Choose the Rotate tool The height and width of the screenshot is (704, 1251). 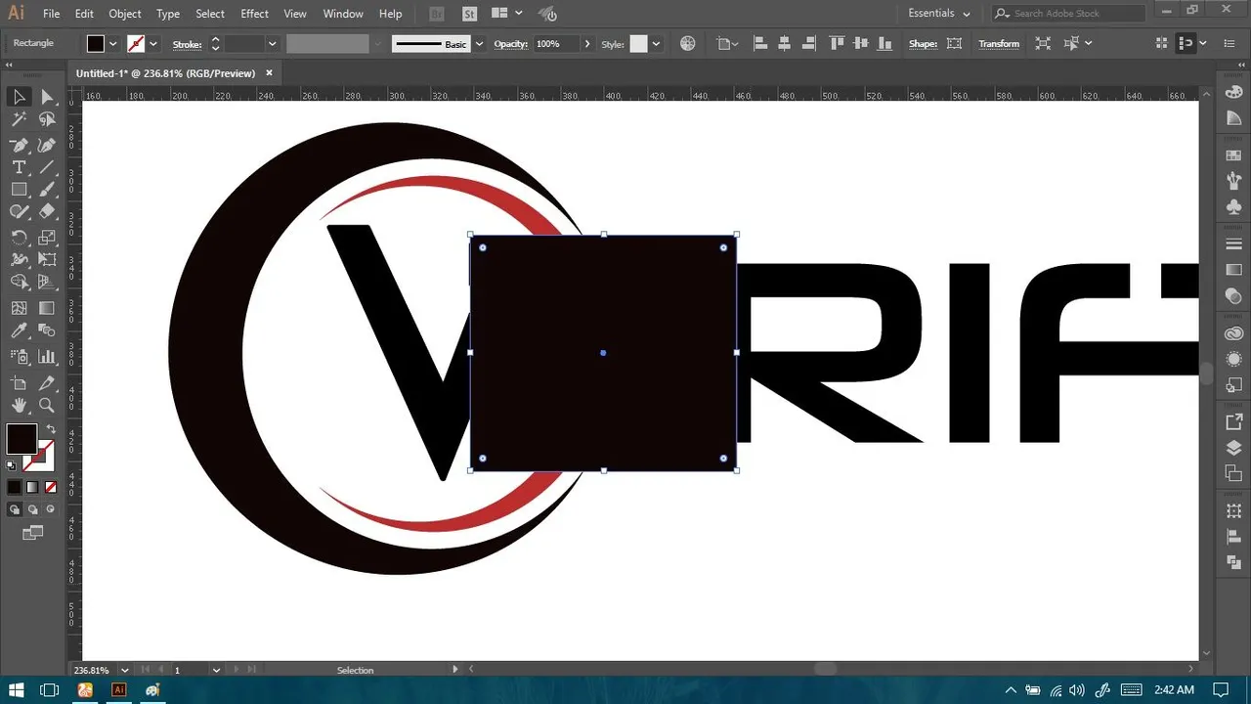[x=19, y=238]
